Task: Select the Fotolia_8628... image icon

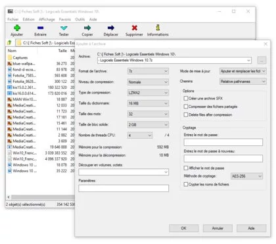Action: [x=10, y=82]
